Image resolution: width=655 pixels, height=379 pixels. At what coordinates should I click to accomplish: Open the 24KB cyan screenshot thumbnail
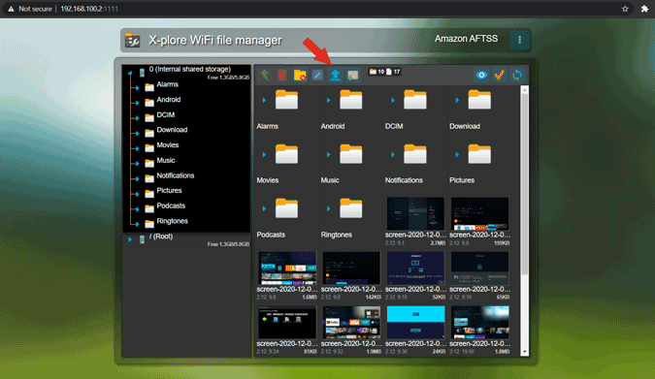click(415, 322)
